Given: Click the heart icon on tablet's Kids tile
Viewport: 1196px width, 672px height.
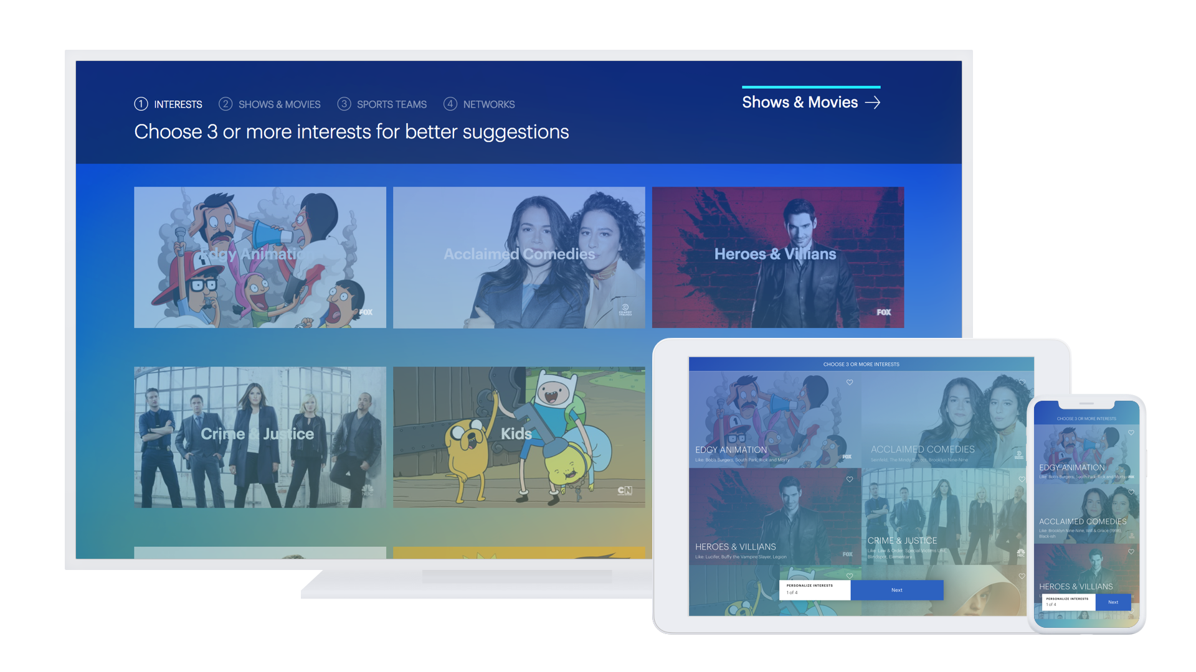Looking at the screenshot, I should (850, 575).
